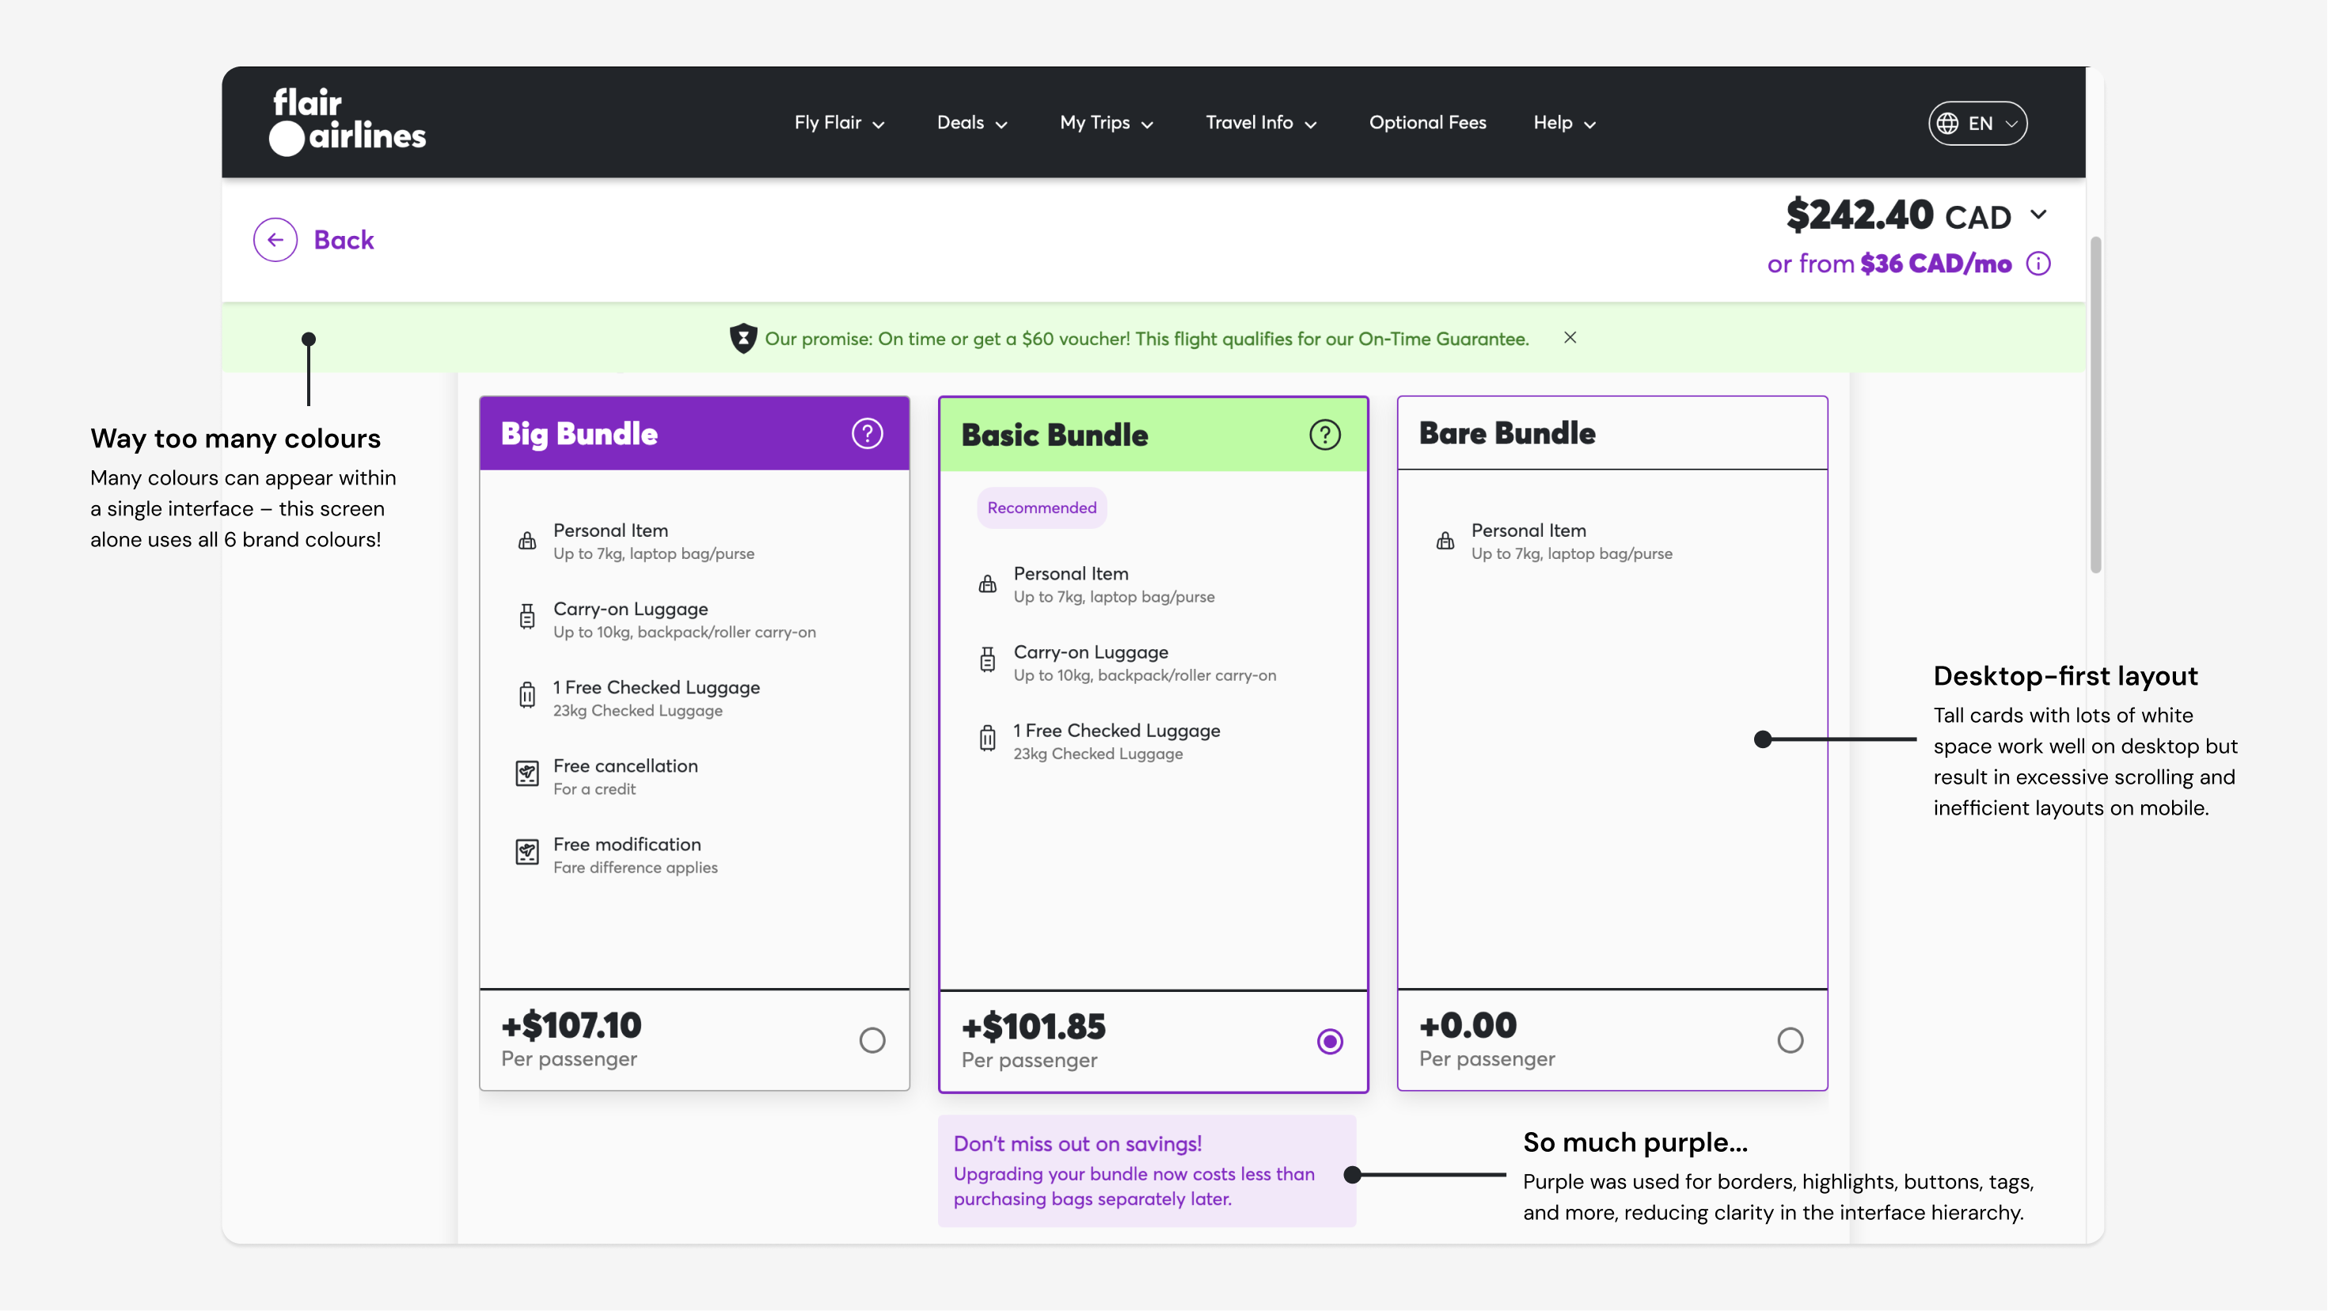Click the Back arrow circle icon

[275, 240]
